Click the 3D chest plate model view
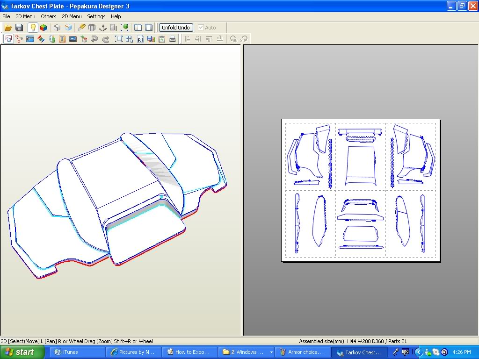 coord(117,206)
